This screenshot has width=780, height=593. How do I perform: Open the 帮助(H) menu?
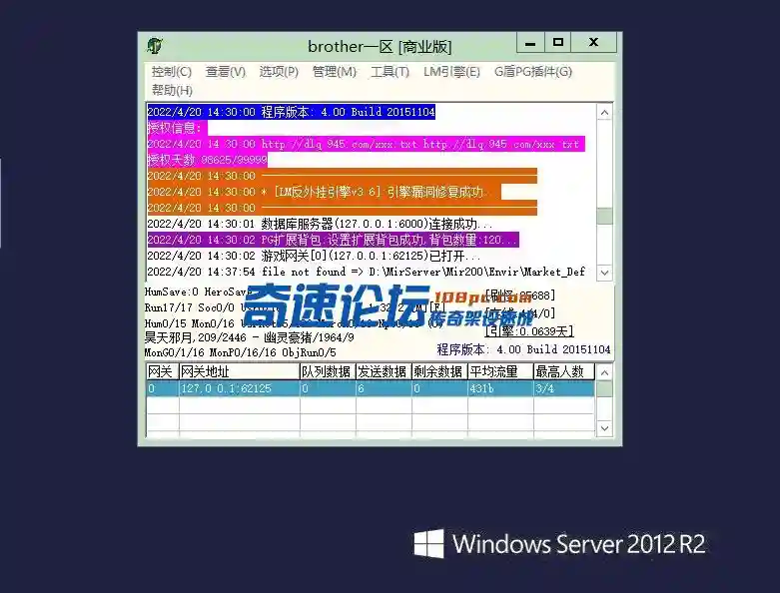(172, 90)
